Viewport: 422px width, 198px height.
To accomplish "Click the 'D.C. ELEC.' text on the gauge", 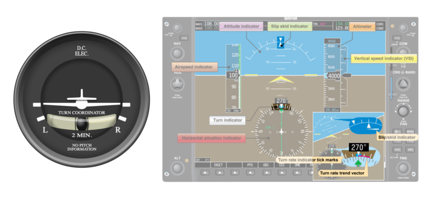I will pos(81,51).
